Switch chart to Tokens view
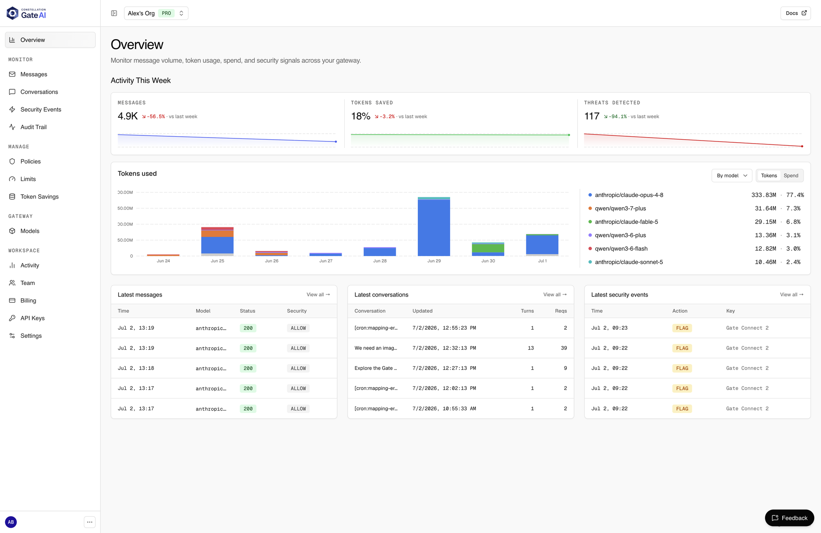 [769, 176]
